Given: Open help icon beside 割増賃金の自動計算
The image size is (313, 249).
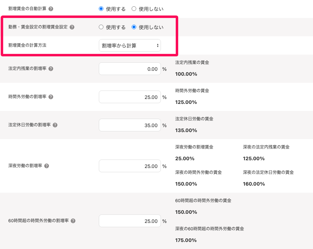Looking at the screenshot, I should click(x=51, y=9).
